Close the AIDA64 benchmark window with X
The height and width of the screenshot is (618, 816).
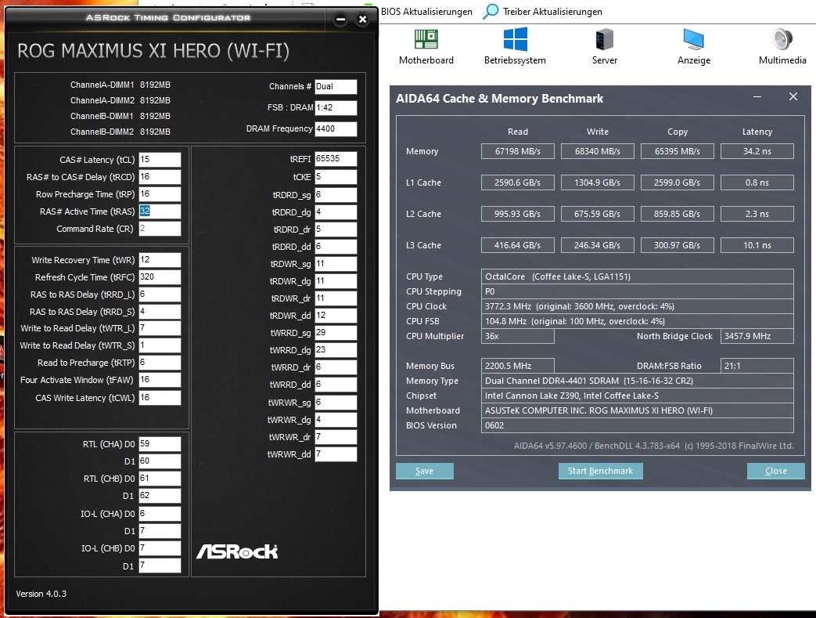pos(793,97)
